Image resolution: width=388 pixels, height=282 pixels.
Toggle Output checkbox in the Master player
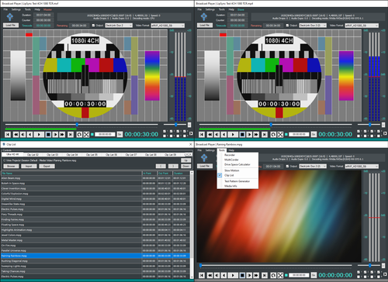(x=94, y=26)
